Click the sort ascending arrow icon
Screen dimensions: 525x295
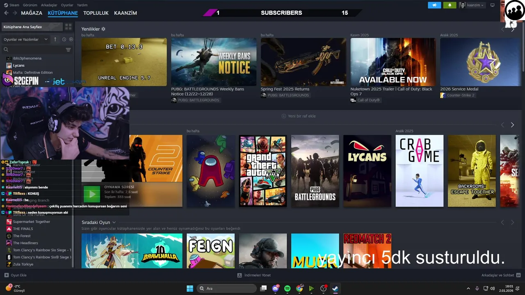(55, 39)
